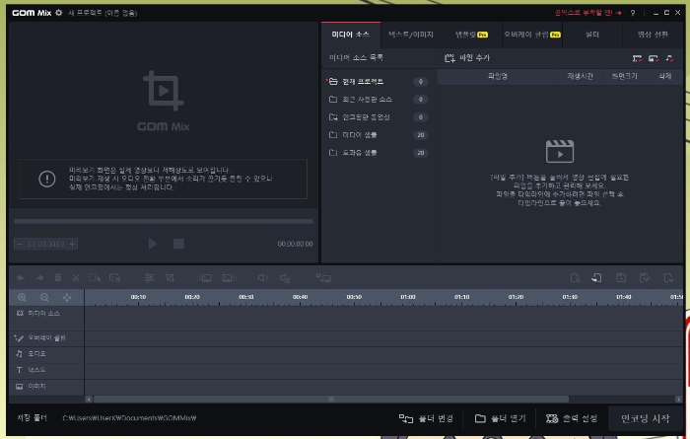690x439 pixels.
Task: Click the mute audio speaker icon
Action: [x=285, y=278]
